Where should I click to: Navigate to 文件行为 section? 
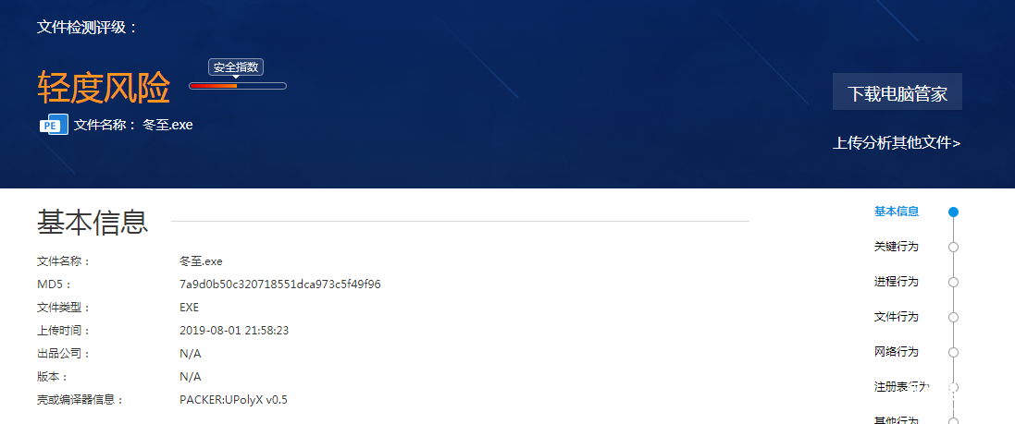coord(897,317)
